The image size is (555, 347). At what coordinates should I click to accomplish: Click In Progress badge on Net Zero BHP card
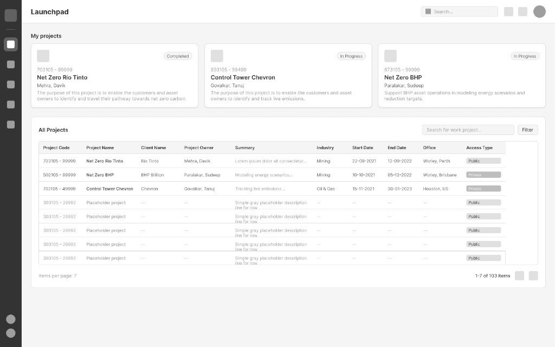(525, 56)
